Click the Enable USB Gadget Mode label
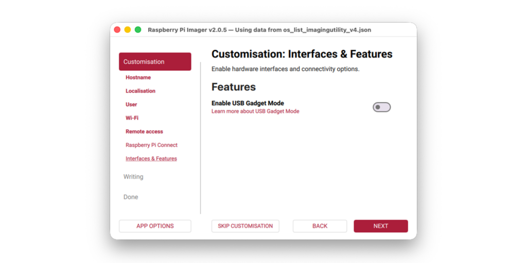 point(248,103)
